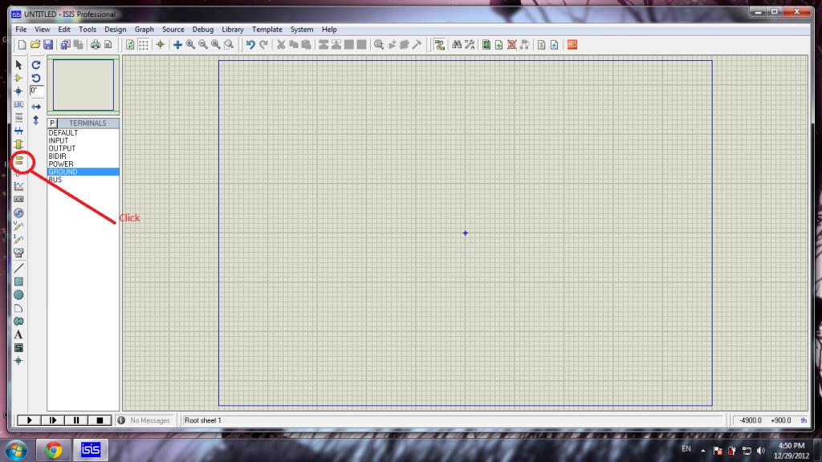Select the Buses Mode tool
Image resolution: width=822 pixels, height=462 pixels.
18,131
